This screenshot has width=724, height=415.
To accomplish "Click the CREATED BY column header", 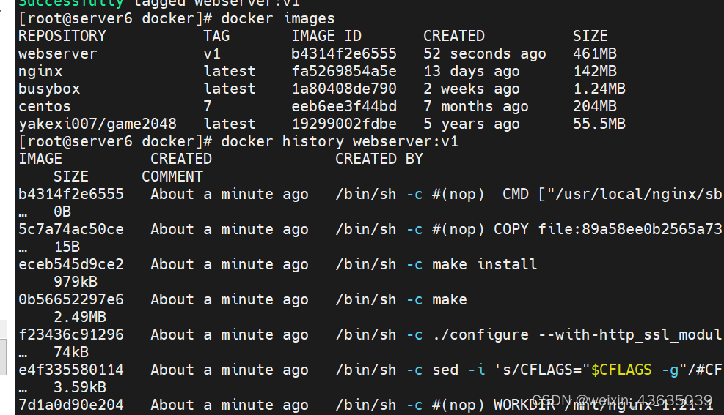I will click(x=379, y=159).
